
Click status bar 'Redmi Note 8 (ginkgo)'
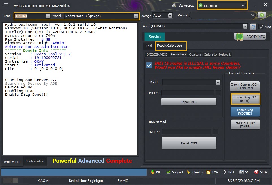pyautogui.click(x=86, y=181)
